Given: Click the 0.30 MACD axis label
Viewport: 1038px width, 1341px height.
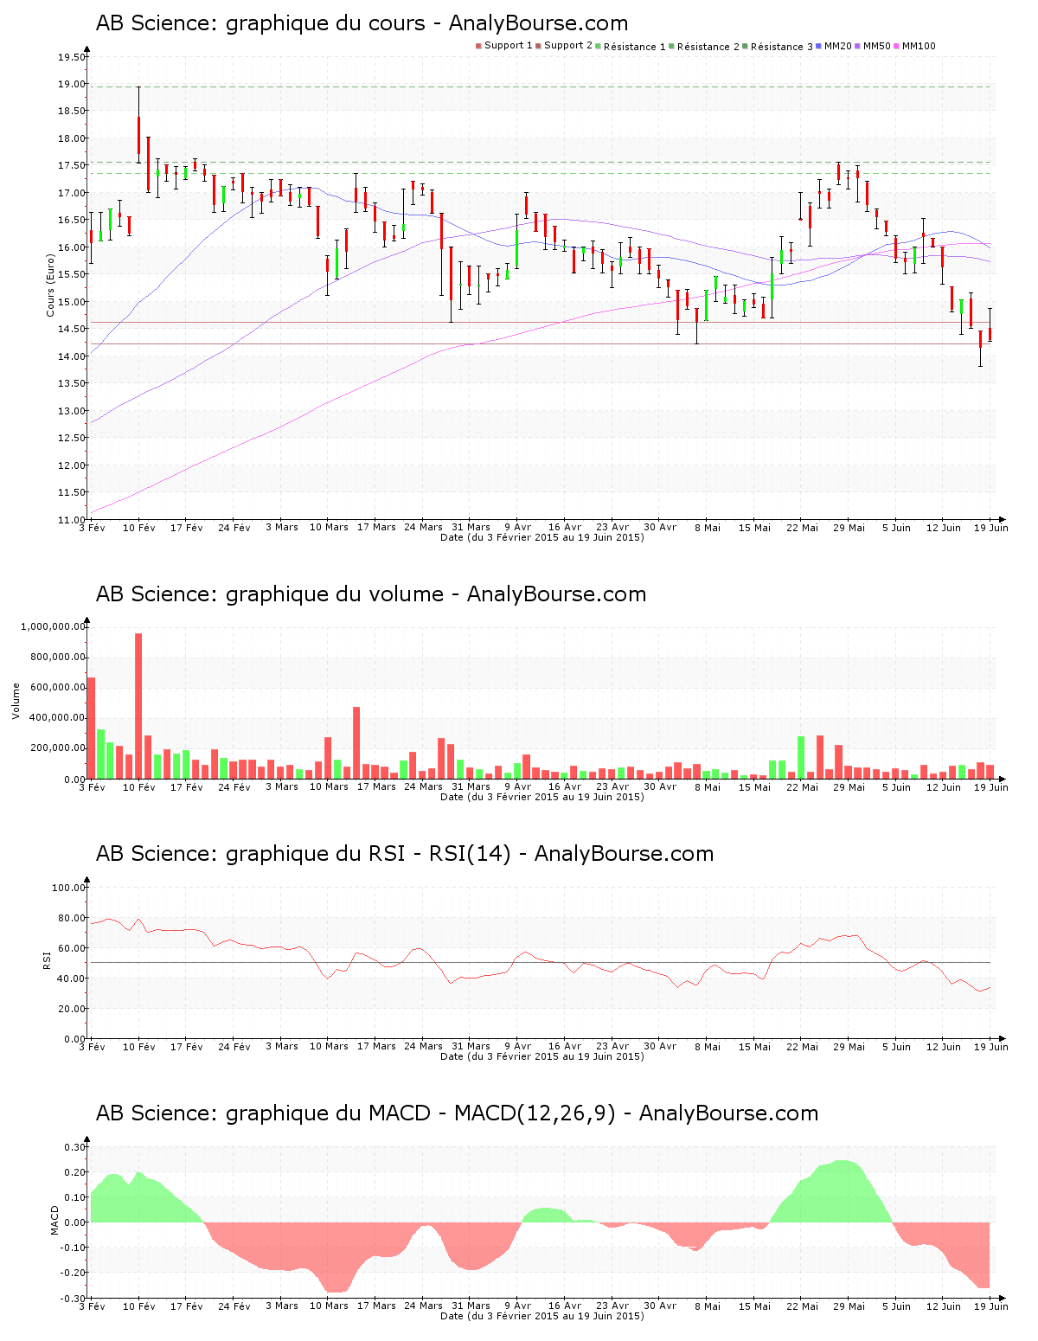Looking at the screenshot, I should click(x=75, y=1146).
